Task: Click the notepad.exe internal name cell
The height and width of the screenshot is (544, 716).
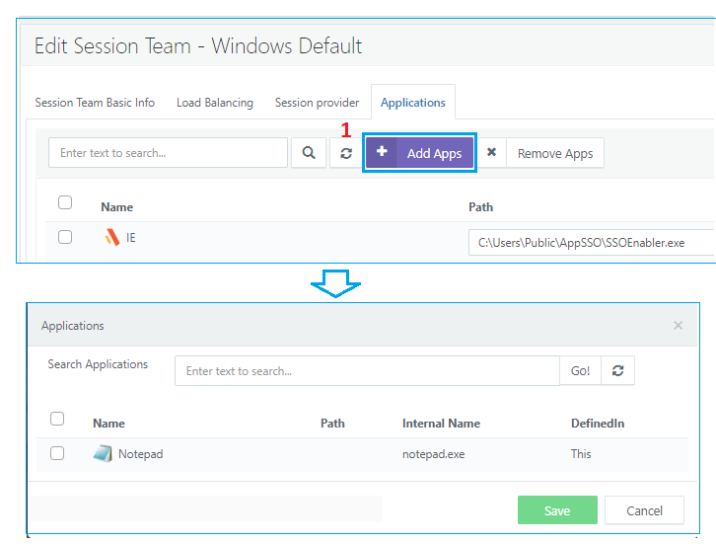Action: click(x=433, y=454)
